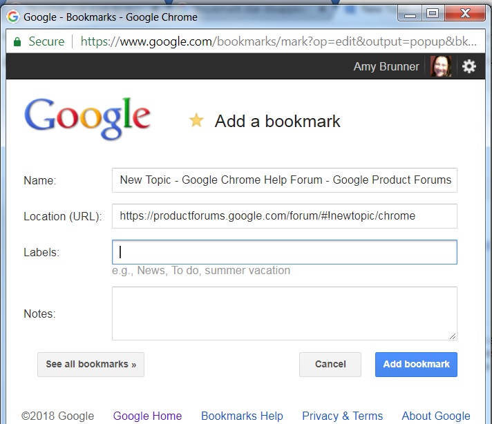This screenshot has width=492, height=424.
Task: Close the Chrome popup window
Action: click(x=465, y=14)
